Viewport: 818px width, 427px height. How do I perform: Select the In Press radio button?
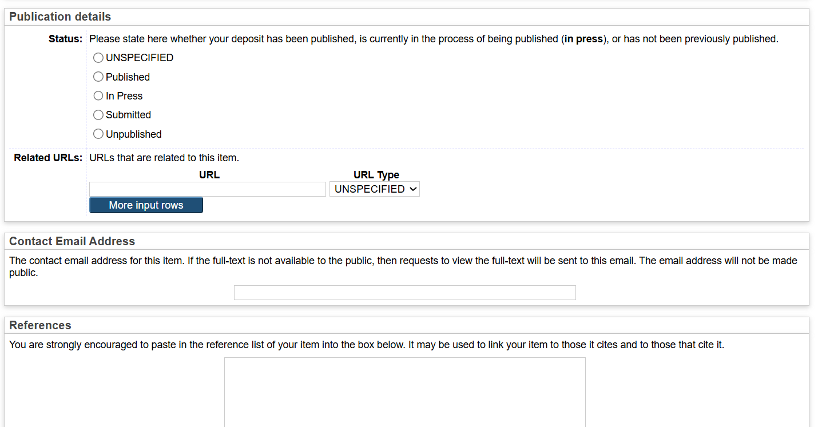(x=98, y=96)
